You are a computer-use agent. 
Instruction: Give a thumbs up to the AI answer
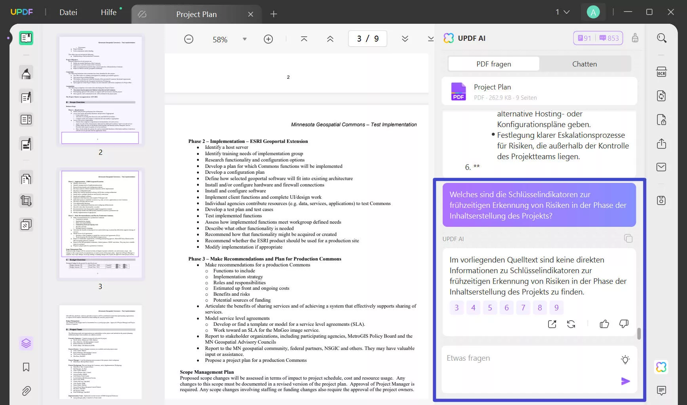click(x=605, y=324)
